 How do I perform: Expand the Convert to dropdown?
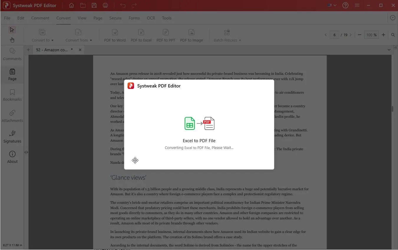tap(43, 40)
